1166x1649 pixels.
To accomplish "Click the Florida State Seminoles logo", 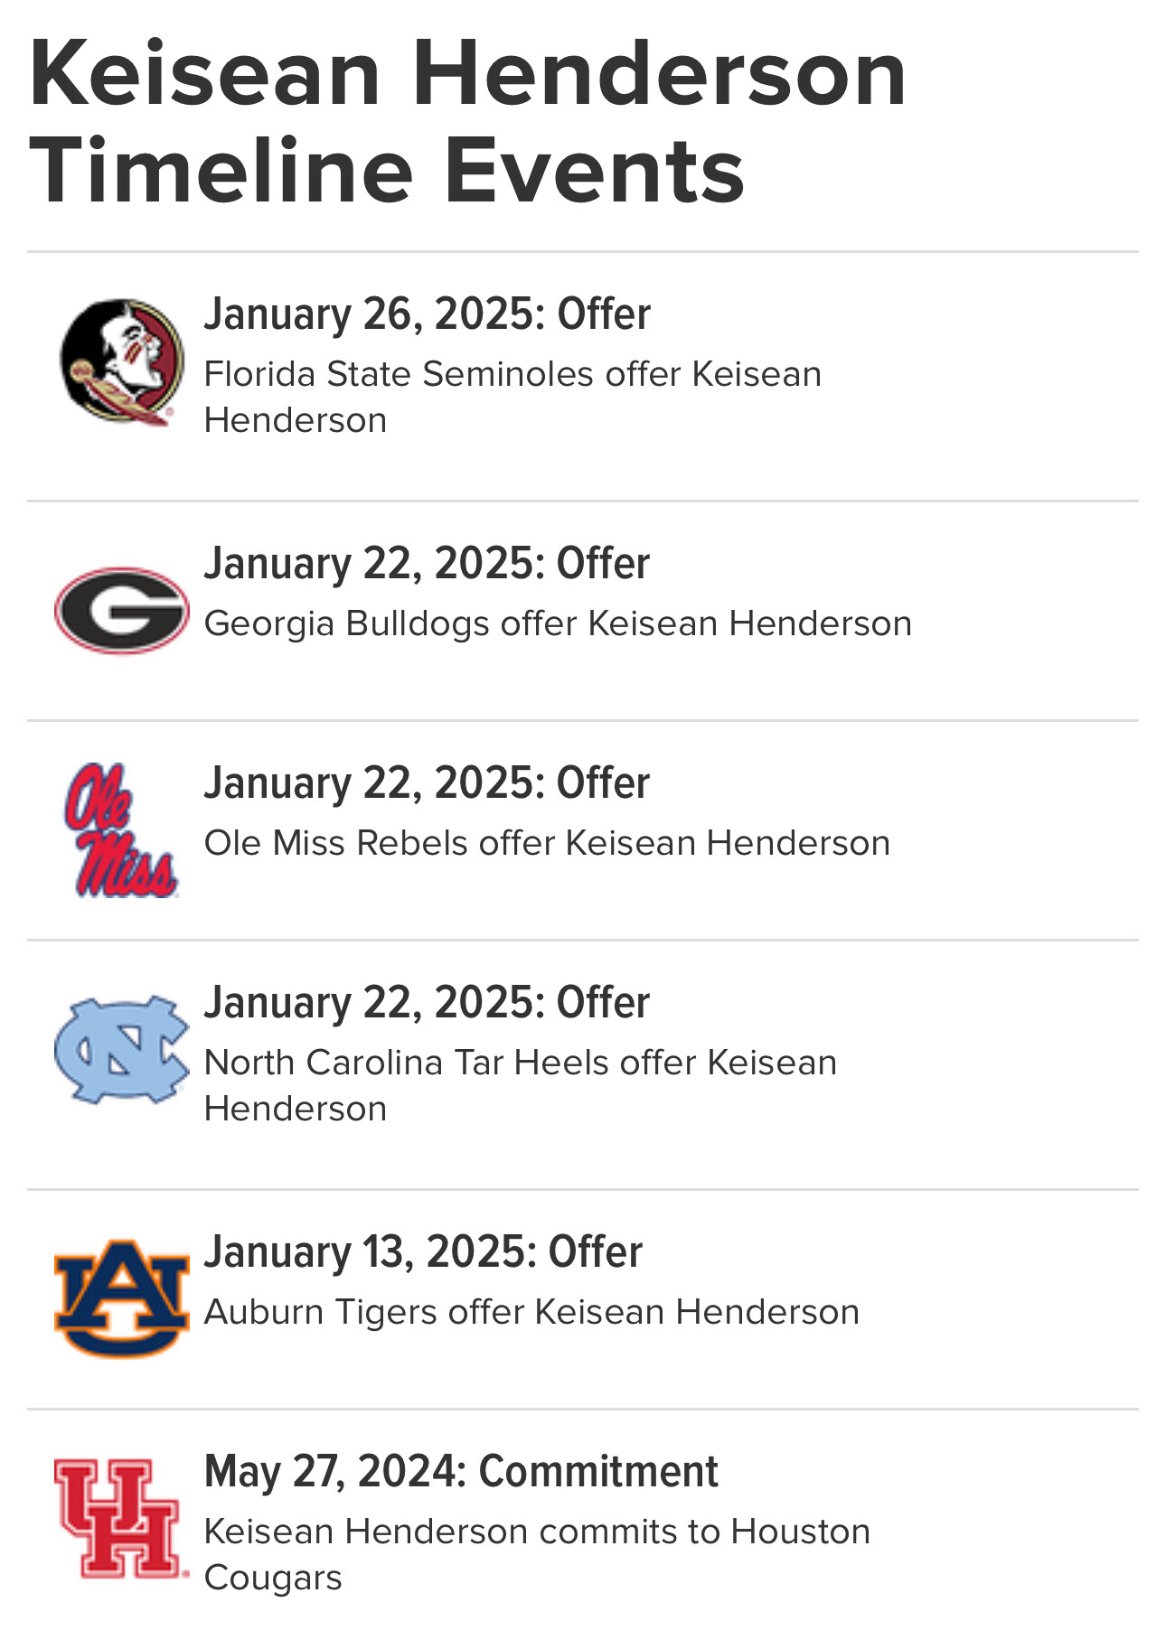I will point(122,362).
